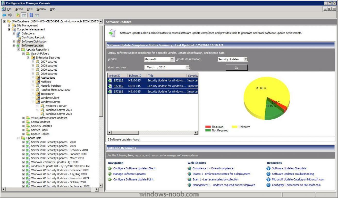
Task: Click the Back arrow toolbar icon
Action: pyautogui.click(x=4, y=15)
